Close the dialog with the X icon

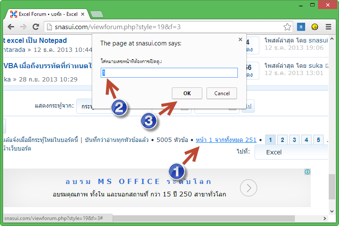(240, 39)
